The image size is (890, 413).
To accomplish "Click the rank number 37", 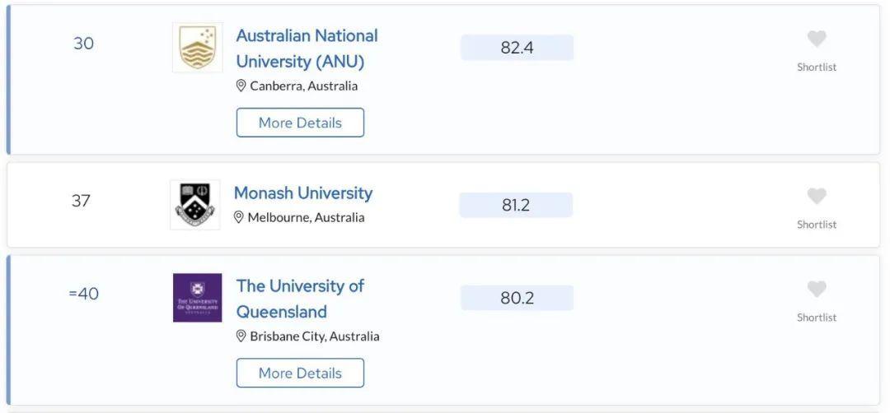I will 81,201.
